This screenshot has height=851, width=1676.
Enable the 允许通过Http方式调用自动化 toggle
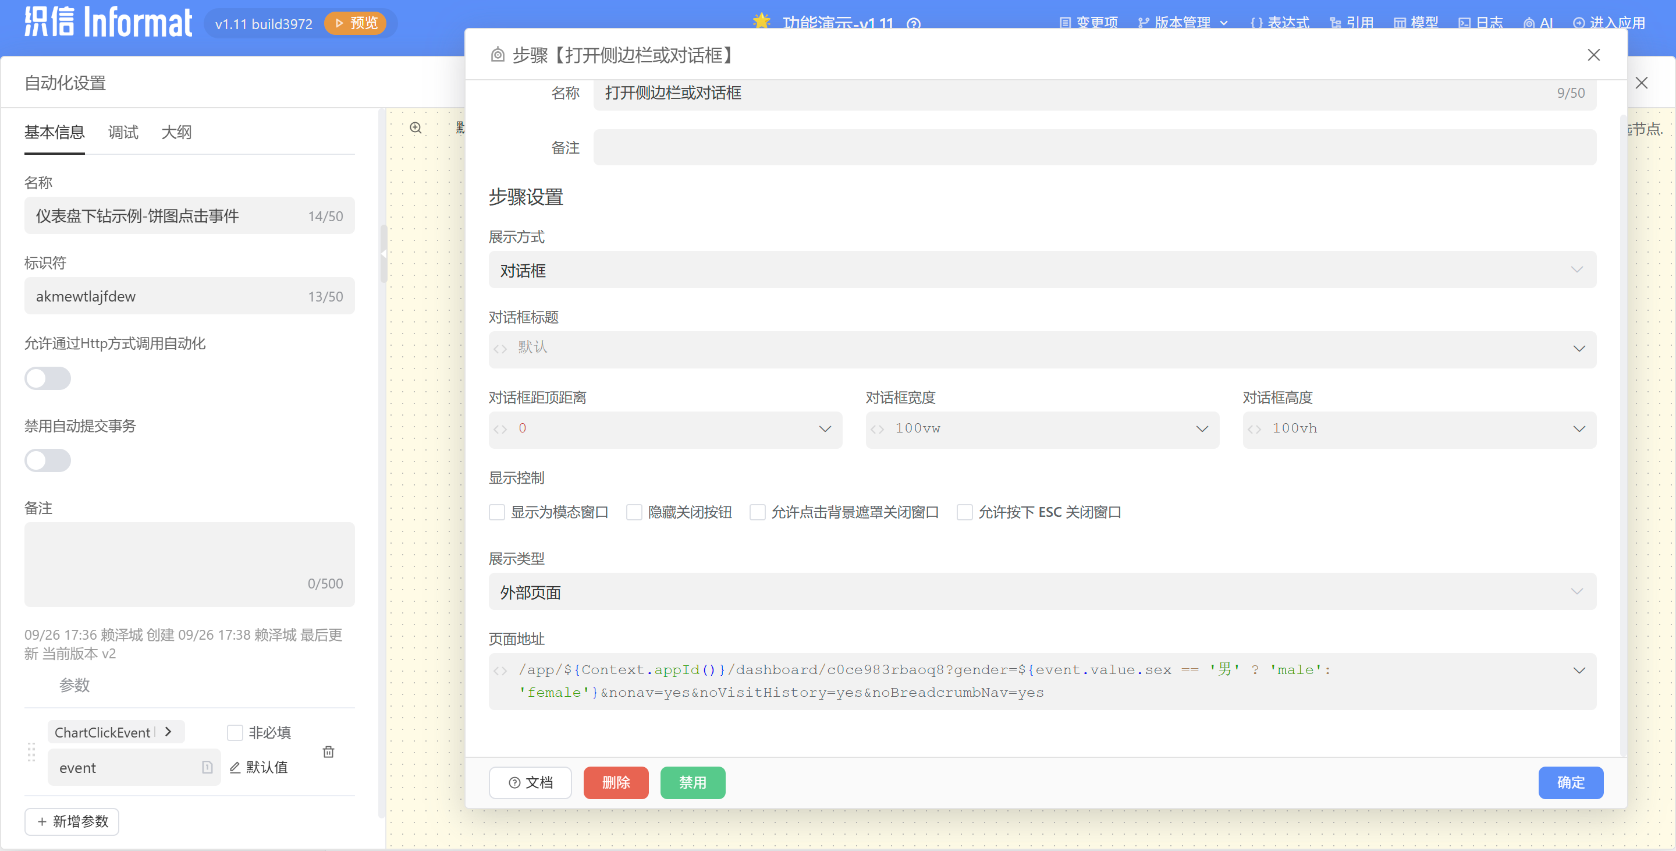tap(48, 378)
